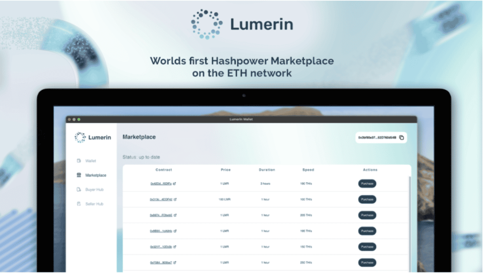Purchase the 100 LMR contract
483x273 pixels.
pyautogui.click(x=367, y=199)
